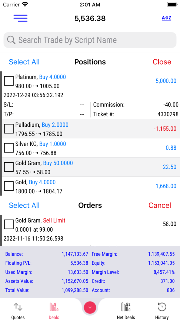Collapse summary with red chevron button
Image resolution: width=180 pixels, height=320 pixels.
point(90,307)
